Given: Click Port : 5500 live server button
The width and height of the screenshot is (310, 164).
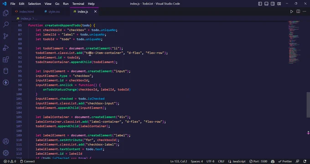Looking at the screenshot, I should point(258,161).
